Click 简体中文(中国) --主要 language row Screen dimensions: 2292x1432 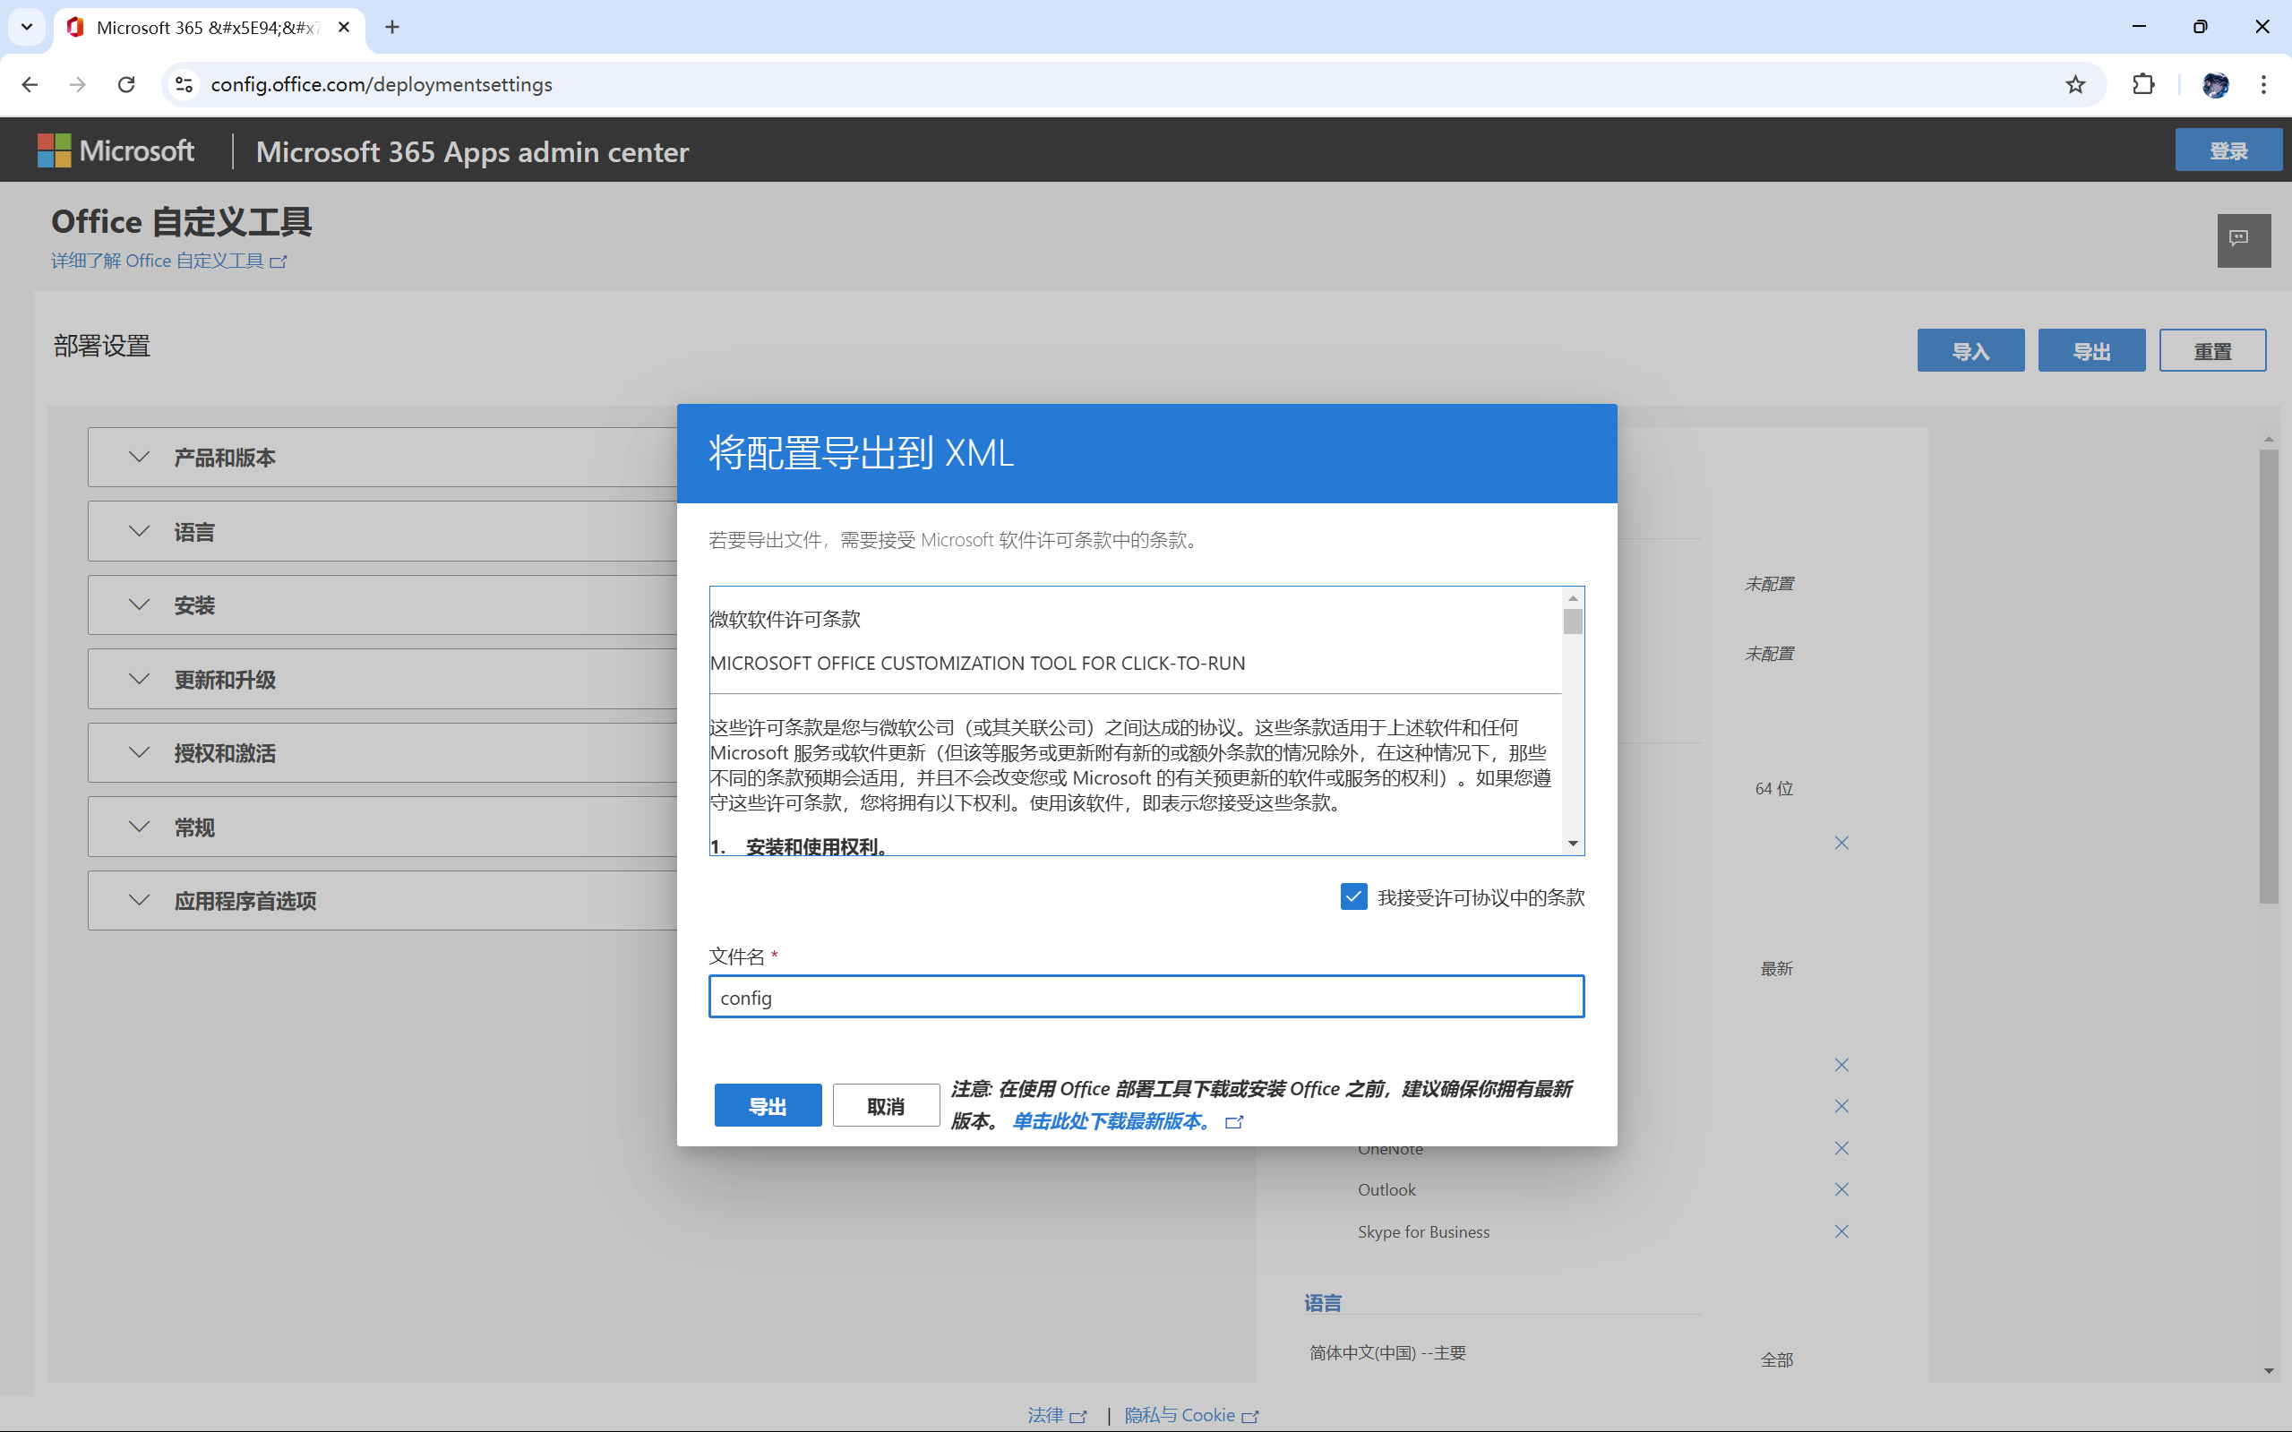(1387, 1352)
